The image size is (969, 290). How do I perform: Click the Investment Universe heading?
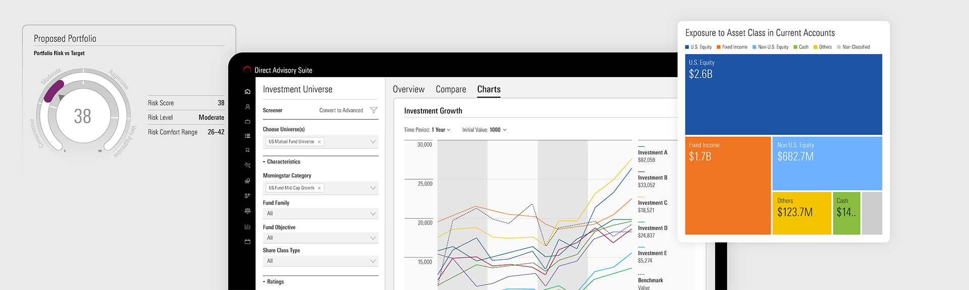298,89
